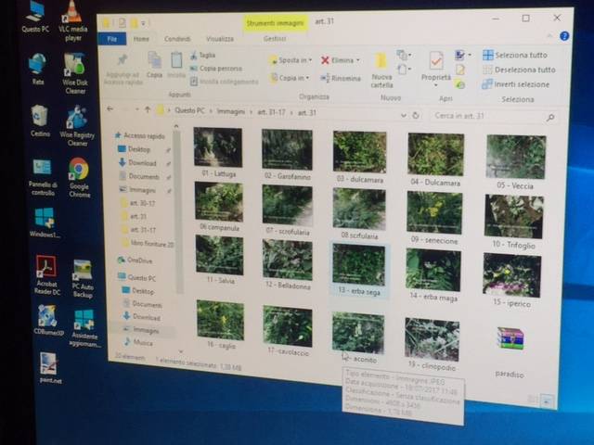This screenshot has width=594, height=445.
Task: Click Inverti selezione button
Action: (x=518, y=84)
